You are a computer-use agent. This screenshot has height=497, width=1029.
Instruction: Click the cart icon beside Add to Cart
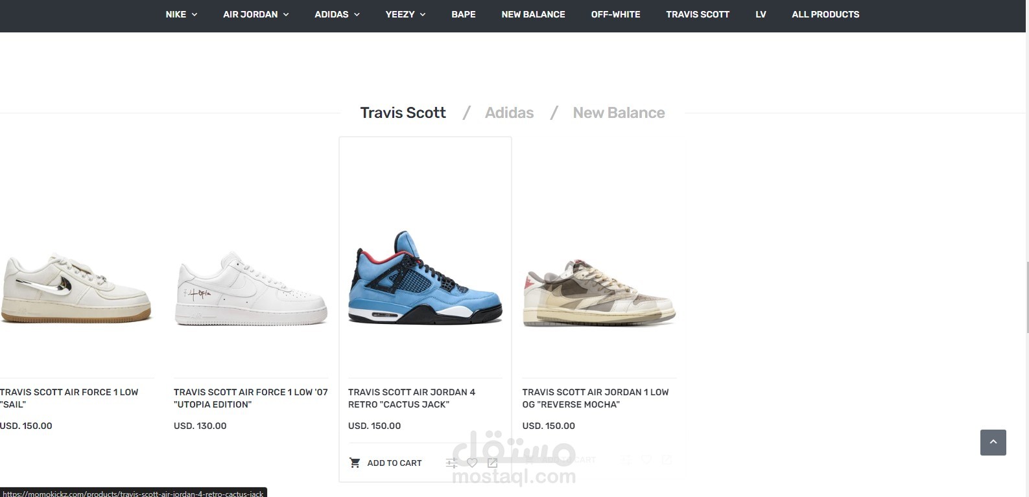click(x=355, y=463)
